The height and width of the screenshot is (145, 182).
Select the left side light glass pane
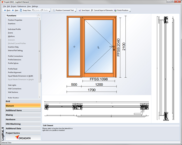click(x=74, y=47)
